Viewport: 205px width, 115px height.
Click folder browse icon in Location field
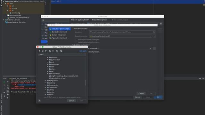[x=154, y=32]
